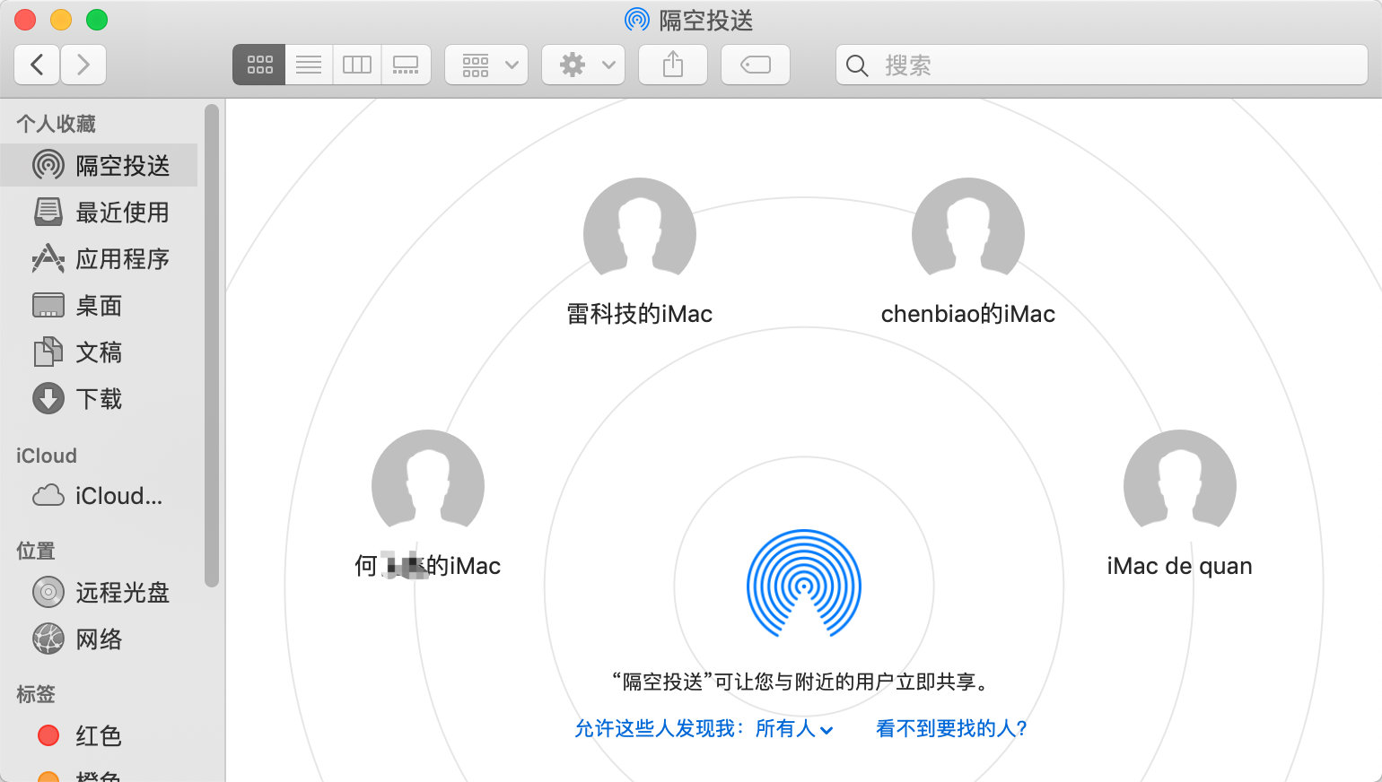Screen dimensions: 1382x782
Task: Click the large blue AirDrop icon
Action: (x=804, y=584)
